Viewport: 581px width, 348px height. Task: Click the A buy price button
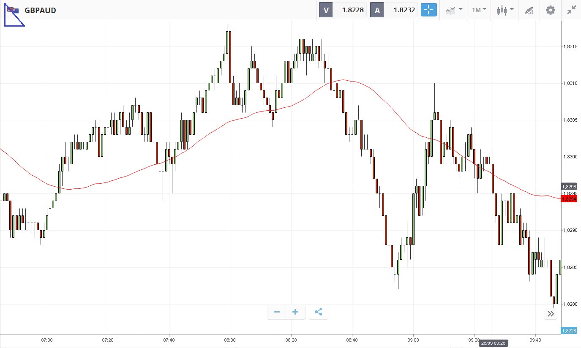click(x=377, y=10)
